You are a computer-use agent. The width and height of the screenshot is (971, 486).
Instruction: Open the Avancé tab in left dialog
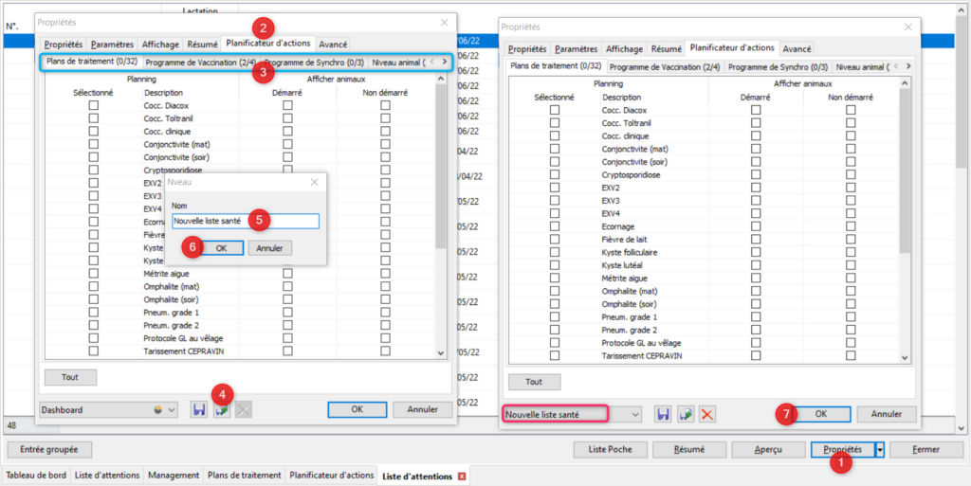point(332,44)
